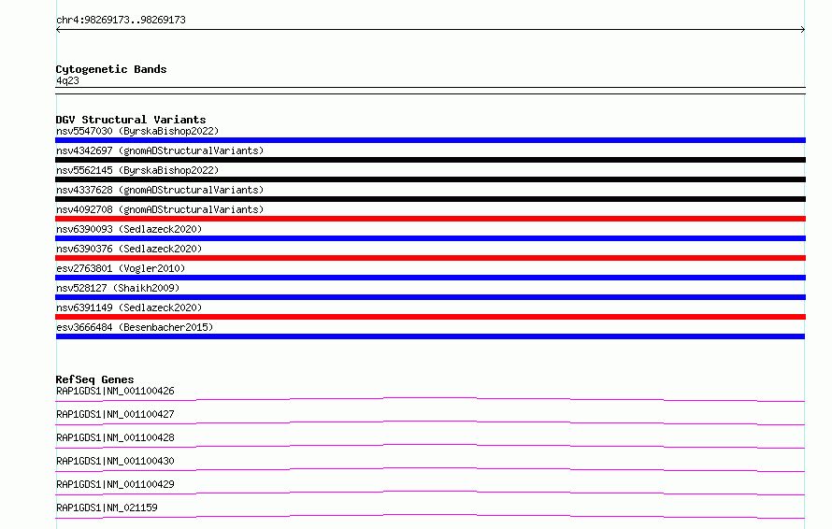Open variant nsv6390376 (Sedlazeck2020) label

(x=129, y=249)
